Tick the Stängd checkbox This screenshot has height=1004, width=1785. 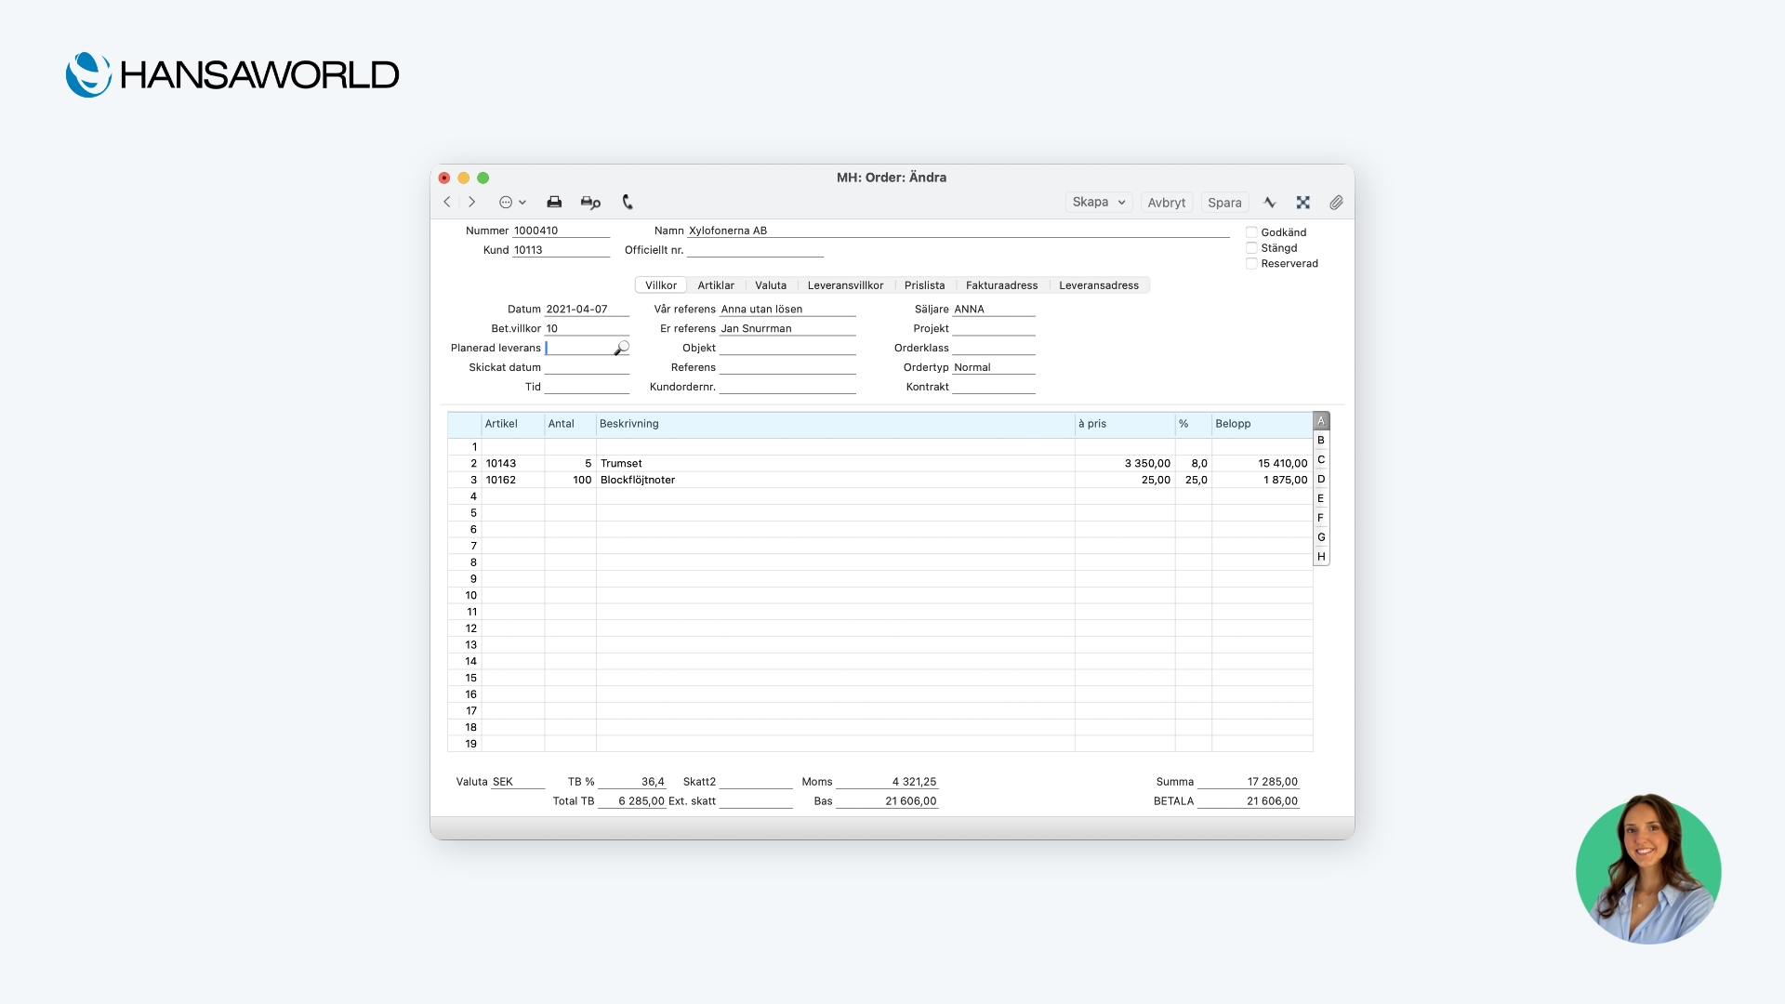[1251, 248]
